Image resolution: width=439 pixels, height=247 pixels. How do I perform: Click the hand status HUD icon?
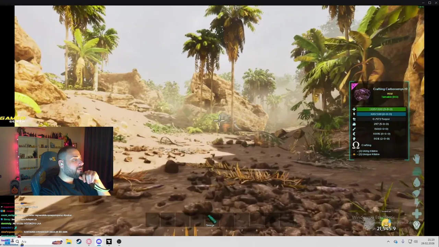coord(416,159)
